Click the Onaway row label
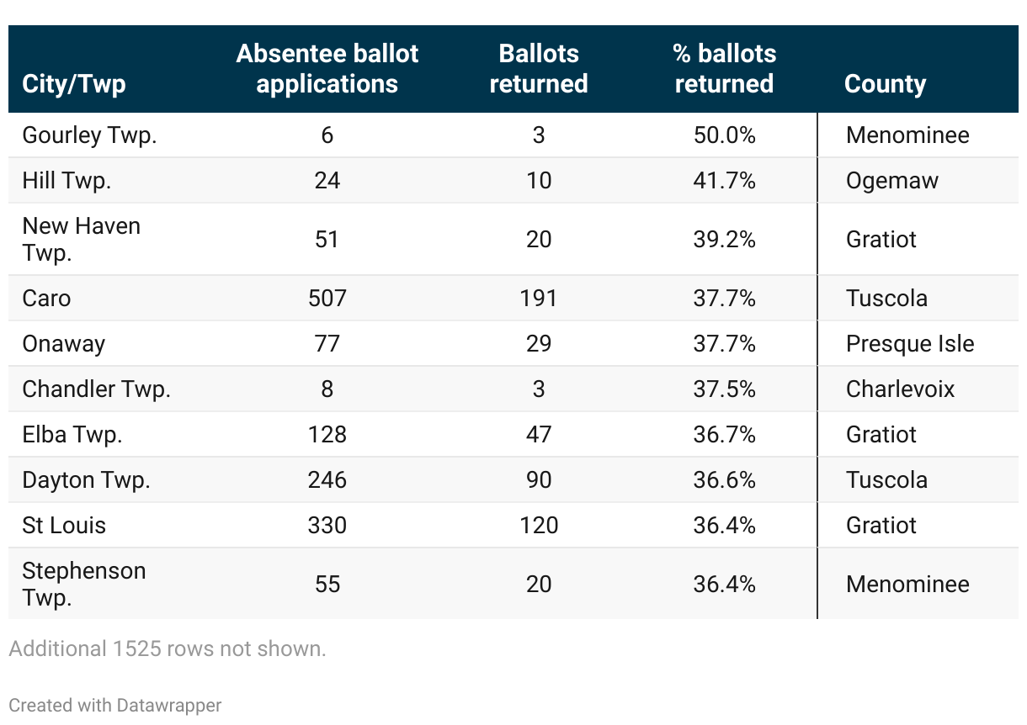1027x725 pixels. 63,344
